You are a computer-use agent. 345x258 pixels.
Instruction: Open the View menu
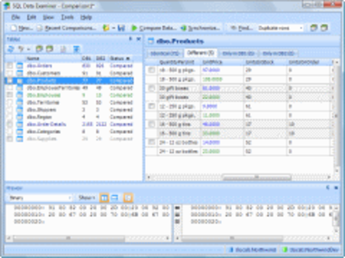pyautogui.click(x=48, y=17)
